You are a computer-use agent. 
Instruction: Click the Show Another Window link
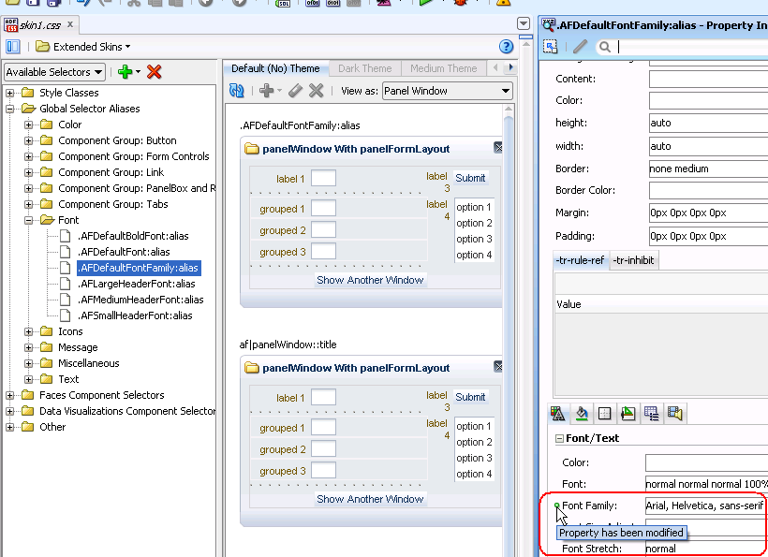pyautogui.click(x=369, y=280)
